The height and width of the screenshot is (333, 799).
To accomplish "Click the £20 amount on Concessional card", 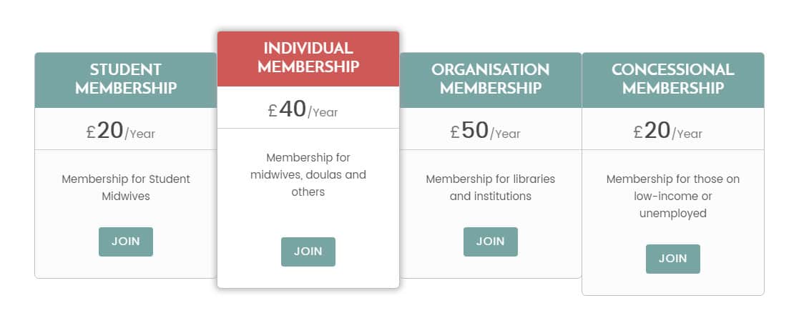I will tap(652, 131).
